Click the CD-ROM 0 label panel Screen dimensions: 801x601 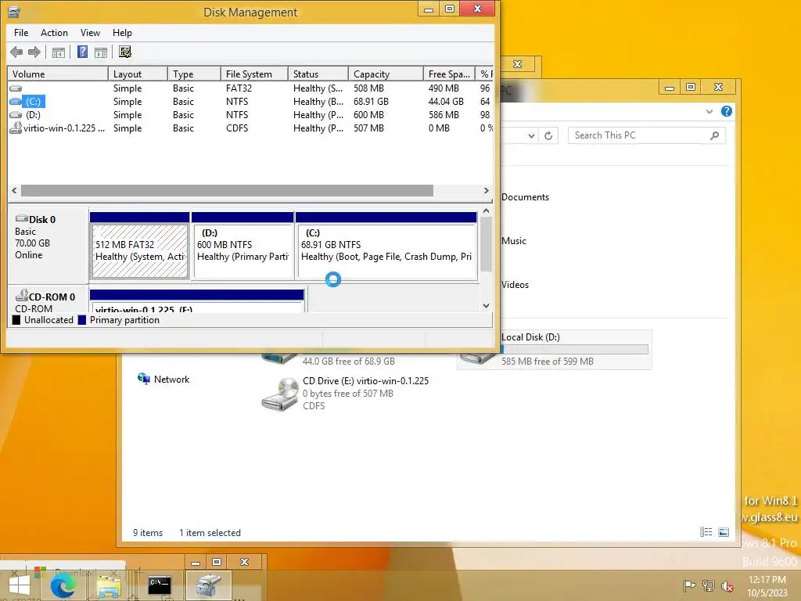pos(48,300)
